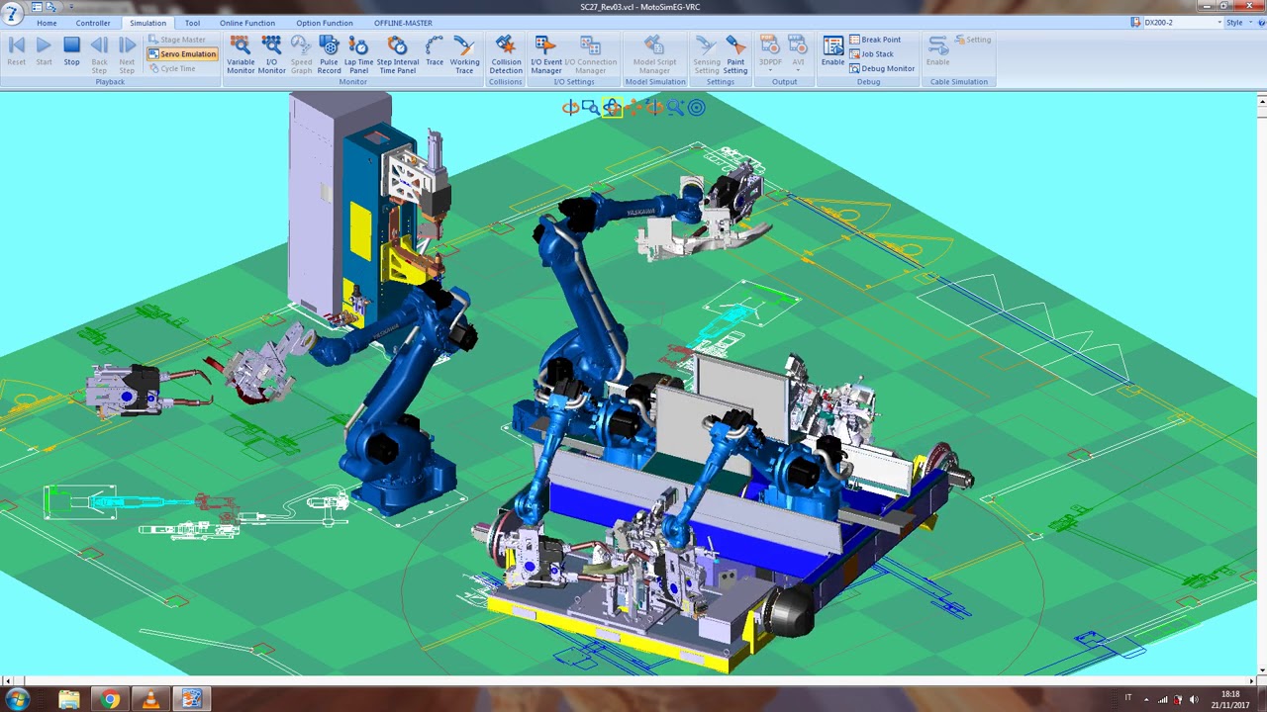
Task: Advance to Next Step
Action: pos(127,54)
